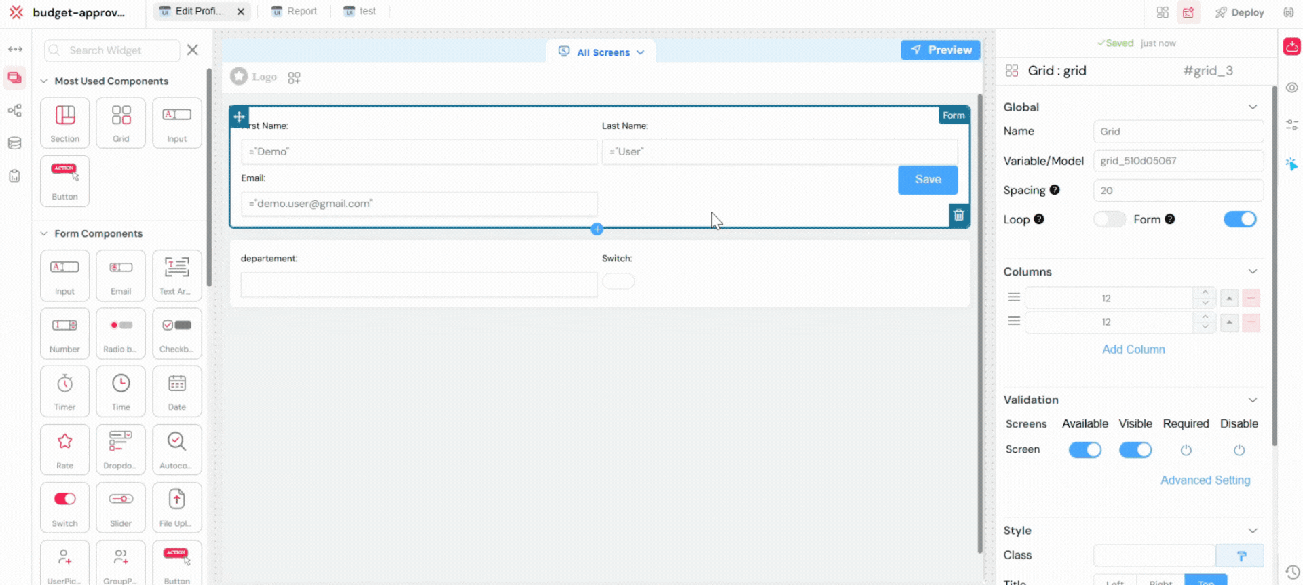Increase the first column width stepper

point(1205,292)
